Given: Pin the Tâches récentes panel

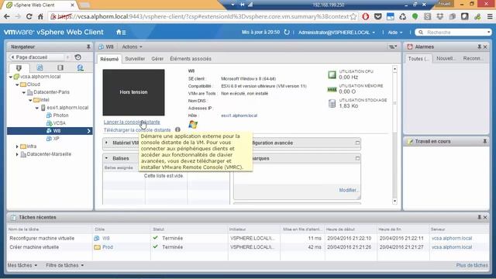Looking at the screenshot, I should click(479, 217).
